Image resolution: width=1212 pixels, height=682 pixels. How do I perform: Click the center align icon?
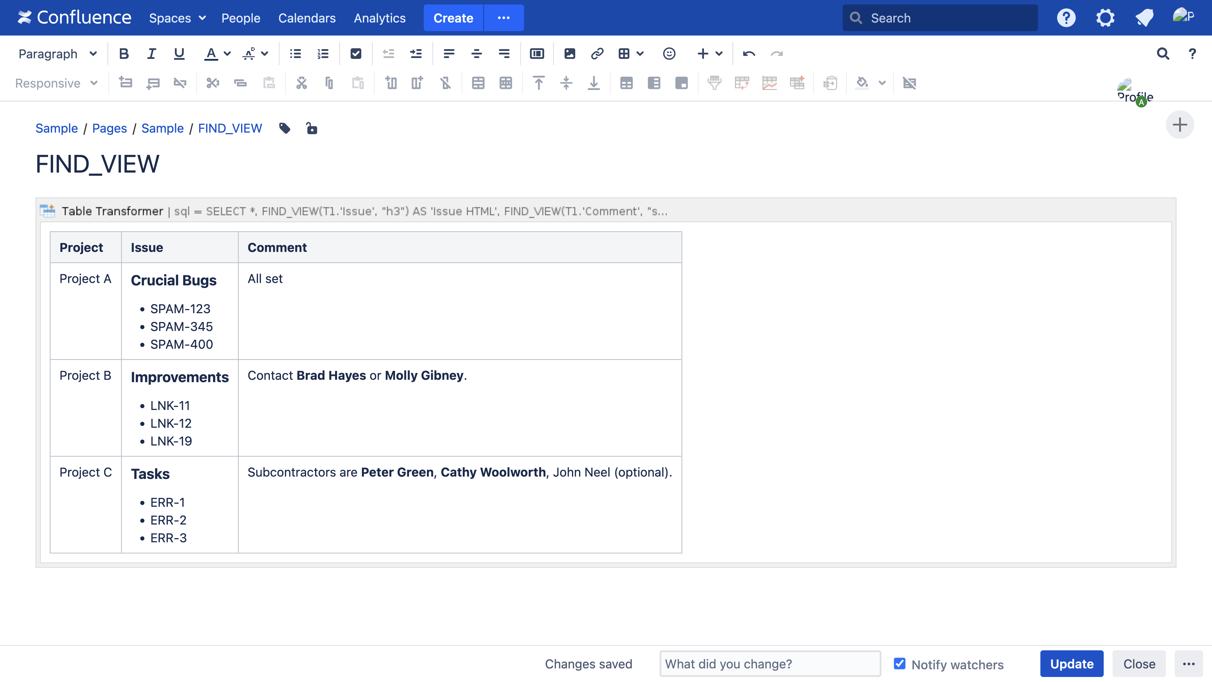[x=476, y=54]
